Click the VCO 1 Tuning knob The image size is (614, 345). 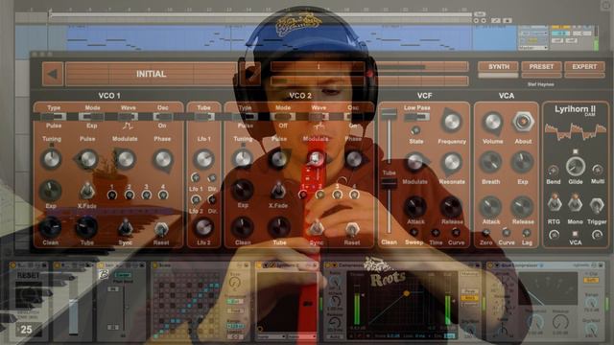[x=51, y=159]
